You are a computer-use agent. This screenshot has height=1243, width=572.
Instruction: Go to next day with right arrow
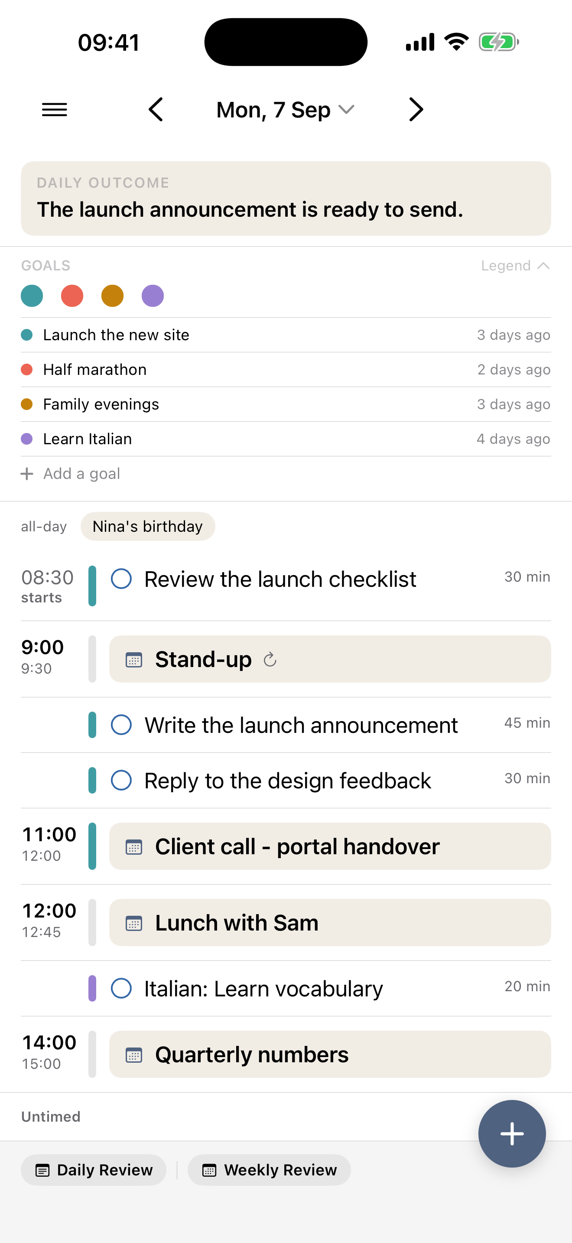click(x=416, y=110)
